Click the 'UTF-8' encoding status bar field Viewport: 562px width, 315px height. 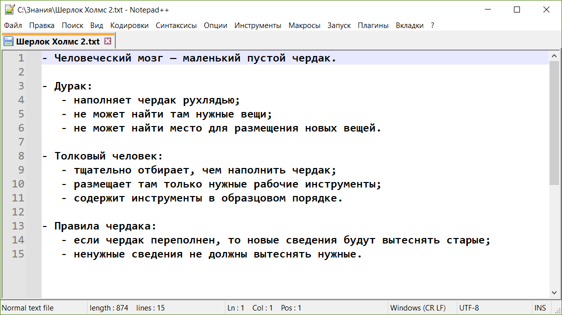[x=469, y=308]
